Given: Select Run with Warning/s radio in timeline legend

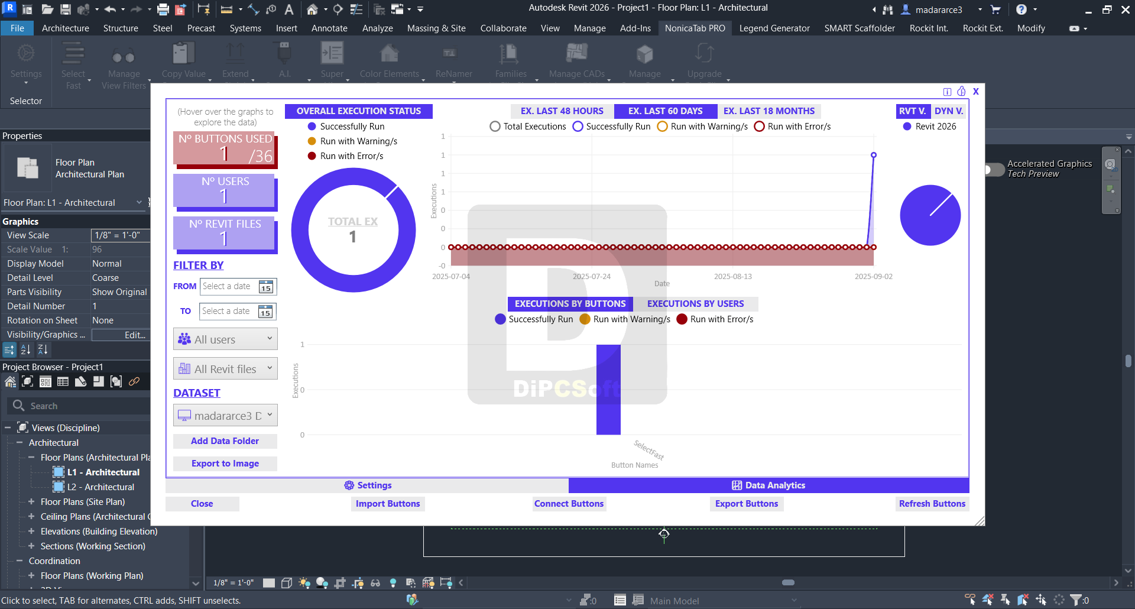Looking at the screenshot, I should point(662,127).
